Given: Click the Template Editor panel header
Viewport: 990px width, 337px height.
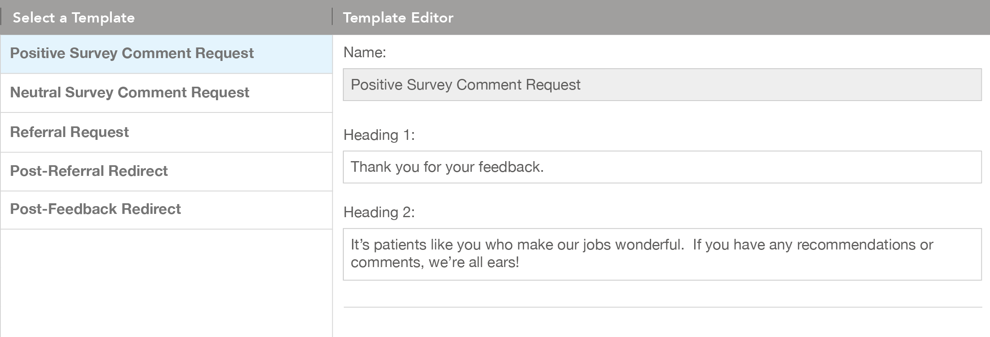Looking at the screenshot, I should coord(398,18).
